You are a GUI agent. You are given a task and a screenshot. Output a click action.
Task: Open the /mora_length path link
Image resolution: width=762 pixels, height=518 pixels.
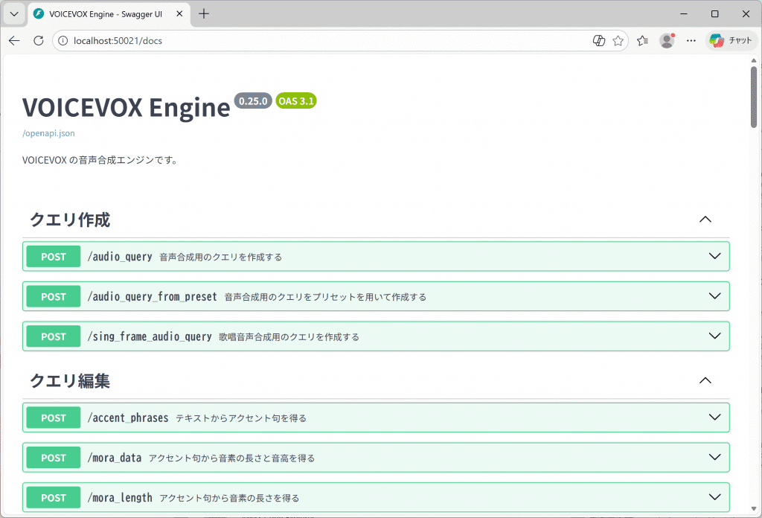[x=120, y=497]
